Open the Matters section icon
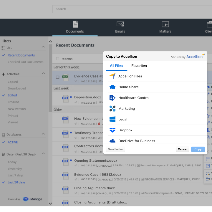212x212 pixels. point(165,24)
